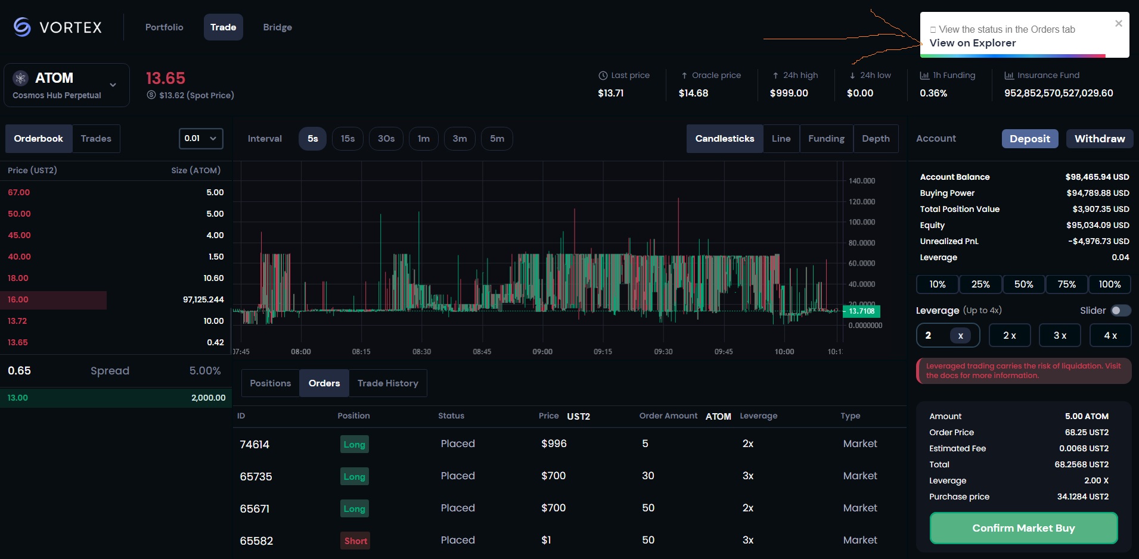This screenshot has height=559, width=1139.
Task: Click the Last price clock icon
Action: click(603, 76)
